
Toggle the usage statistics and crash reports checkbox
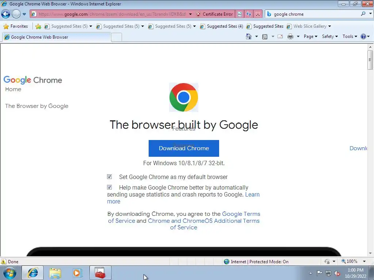pos(109,187)
